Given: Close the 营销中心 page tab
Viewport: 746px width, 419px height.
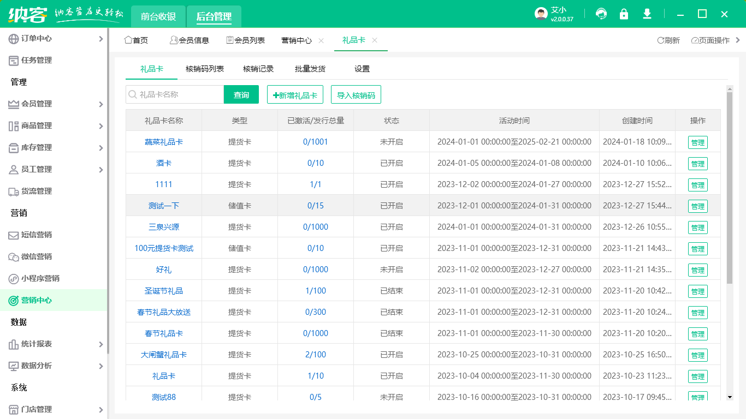Looking at the screenshot, I should pyautogui.click(x=321, y=40).
